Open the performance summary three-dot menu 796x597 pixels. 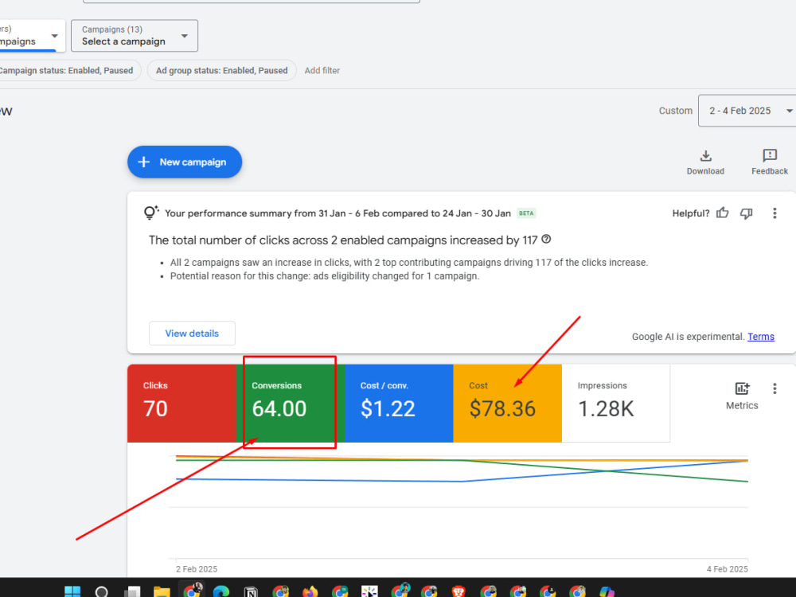[775, 213]
